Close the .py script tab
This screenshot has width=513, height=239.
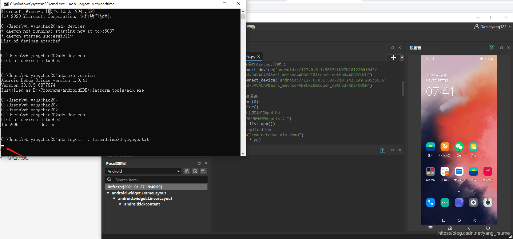pyautogui.click(x=259, y=57)
